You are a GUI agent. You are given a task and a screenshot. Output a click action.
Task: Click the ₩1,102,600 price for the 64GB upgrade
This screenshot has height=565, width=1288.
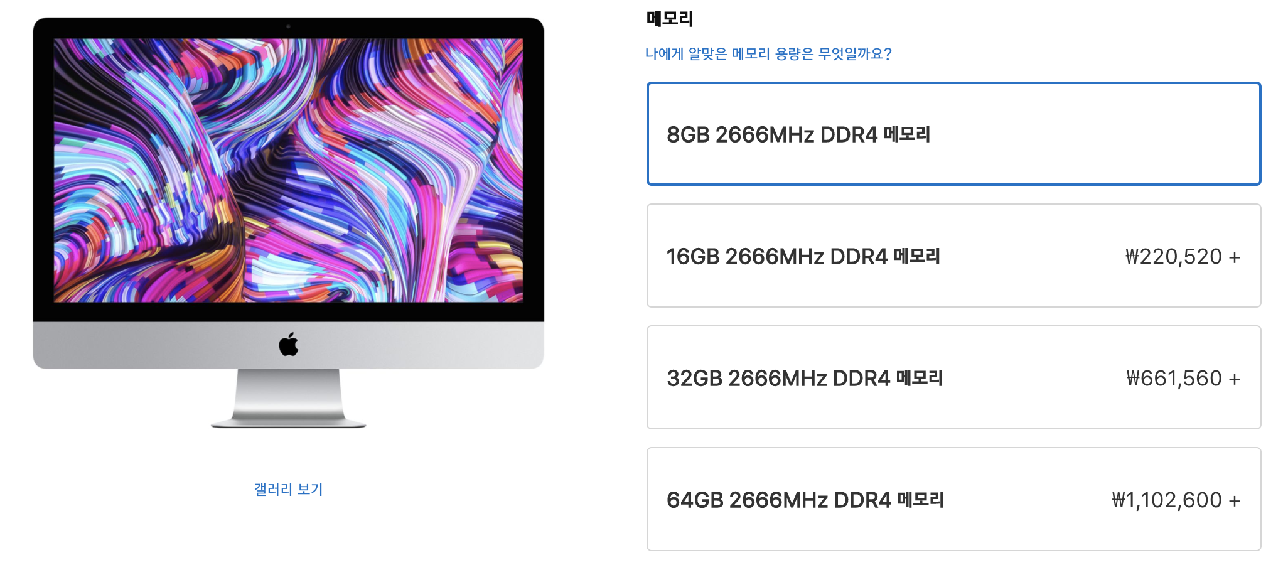tap(1166, 500)
